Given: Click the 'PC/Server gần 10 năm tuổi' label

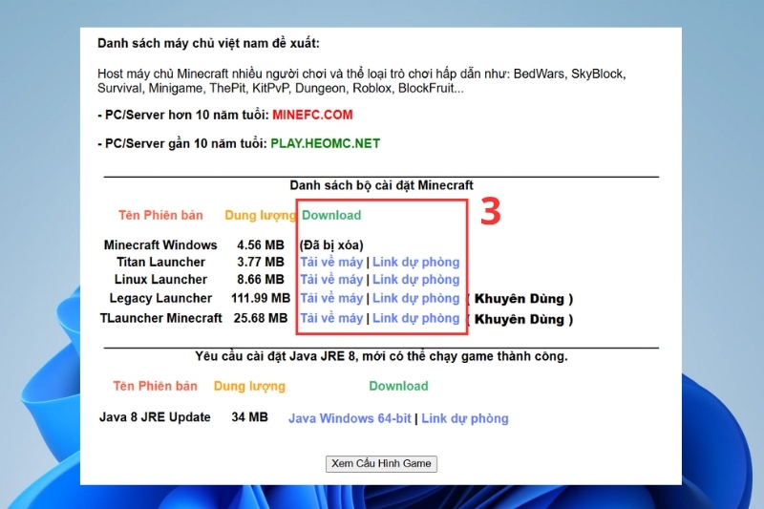Looking at the screenshot, I should pyautogui.click(x=182, y=143).
